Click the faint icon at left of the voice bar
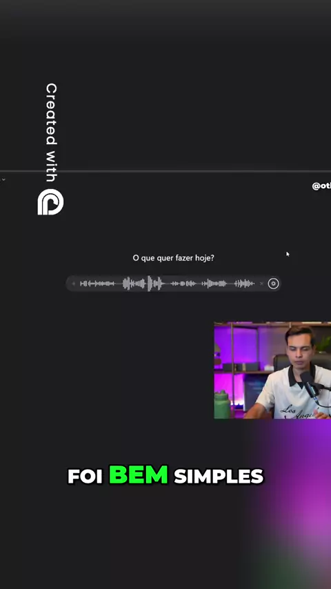Viewport: 331px width, 589px height. pos(73,283)
